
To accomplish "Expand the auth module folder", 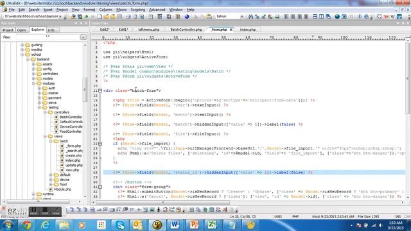I will [39, 89].
